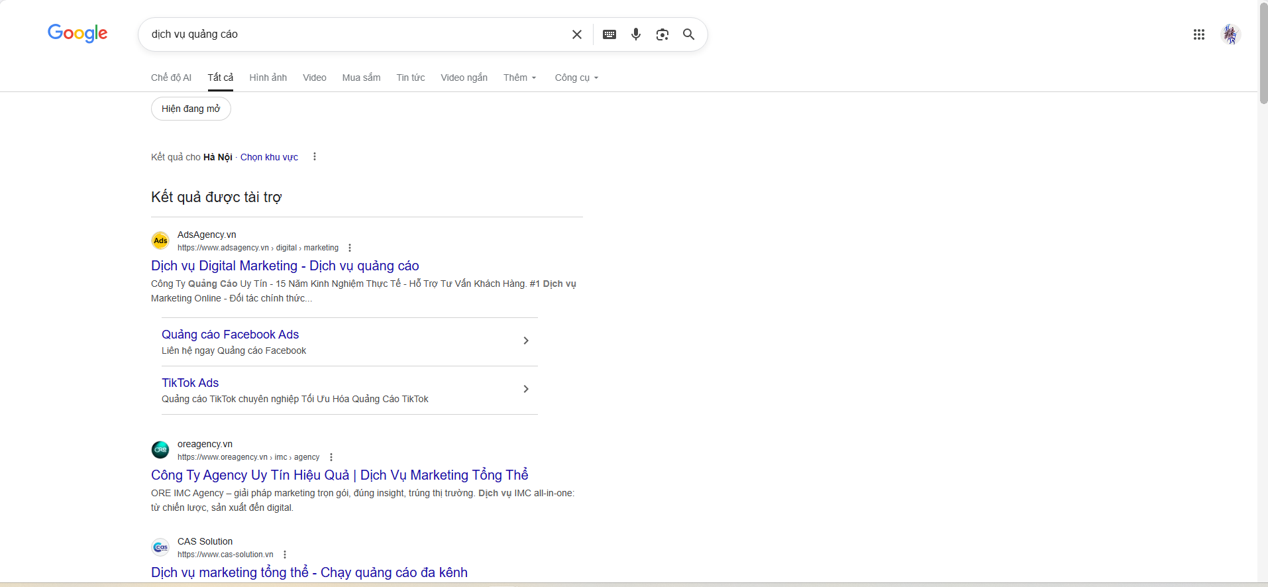Click the AdsAgency.vn site name
Screen dimensions: 1268x587
click(x=207, y=235)
